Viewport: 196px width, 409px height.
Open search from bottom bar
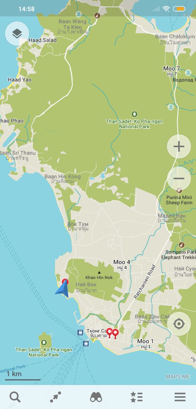tap(15, 397)
